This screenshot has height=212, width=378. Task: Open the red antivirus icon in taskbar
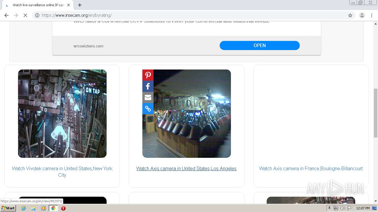tap(63, 208)
